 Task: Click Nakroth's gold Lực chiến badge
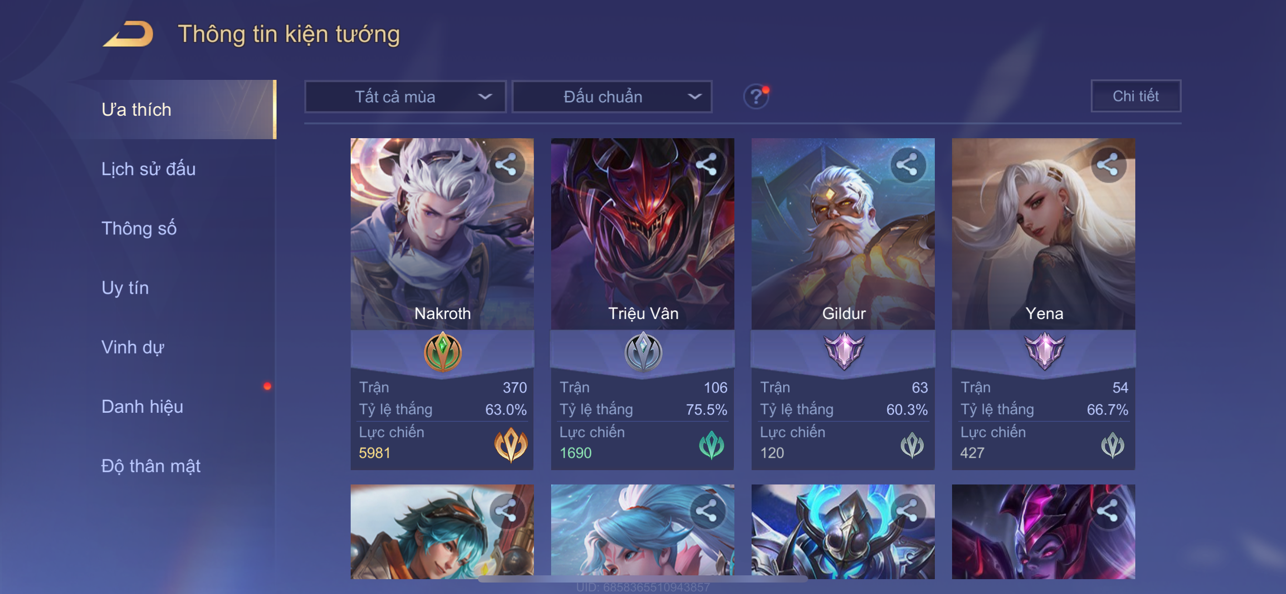pyautogui.click(x=510, y=444)
